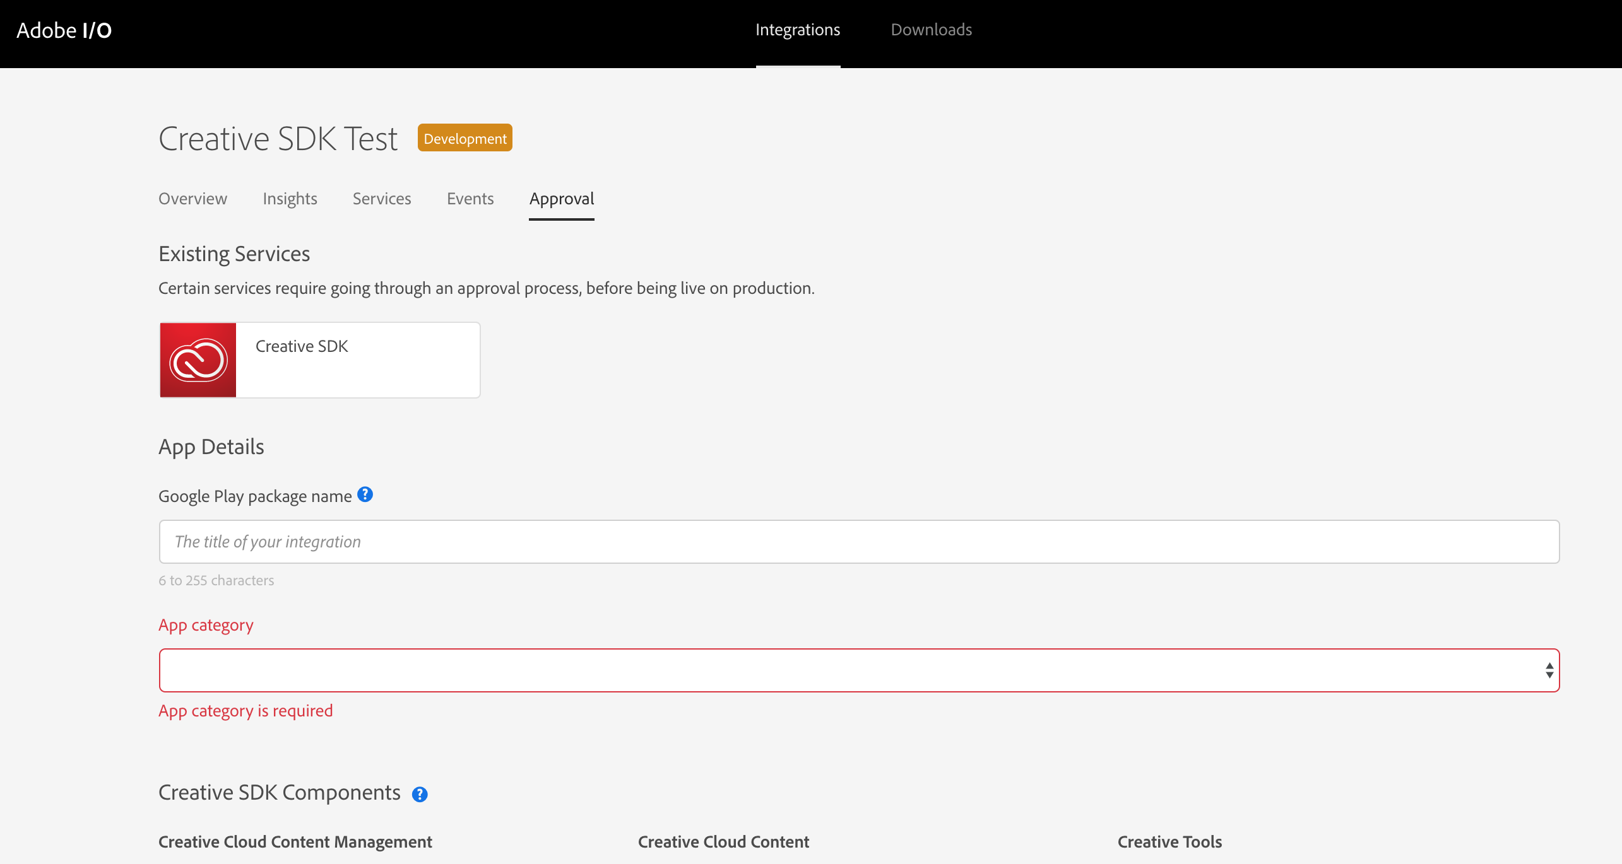The image size is (1622, 864).
Task: Click the 6 to 255 characters hint
Action: (216, 580)
